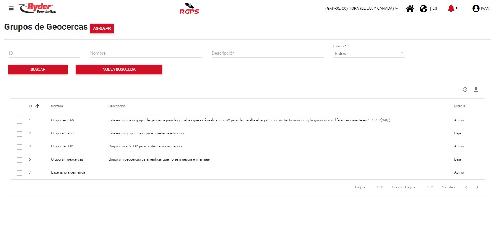Sort table by ID column header
The image size is (495, 237).
(x=31, y=106)
